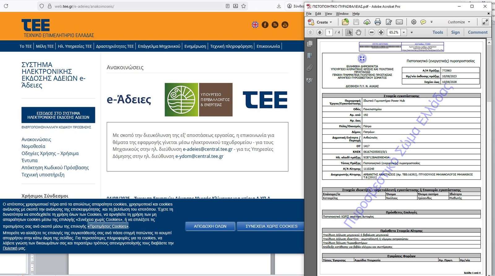Open the e-adeies@central.tee.gr email link

point(208,149)
